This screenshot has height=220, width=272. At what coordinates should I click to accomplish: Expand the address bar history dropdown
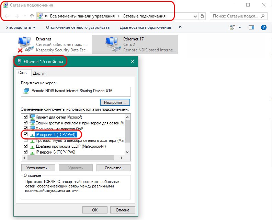[x=195, y=16]
